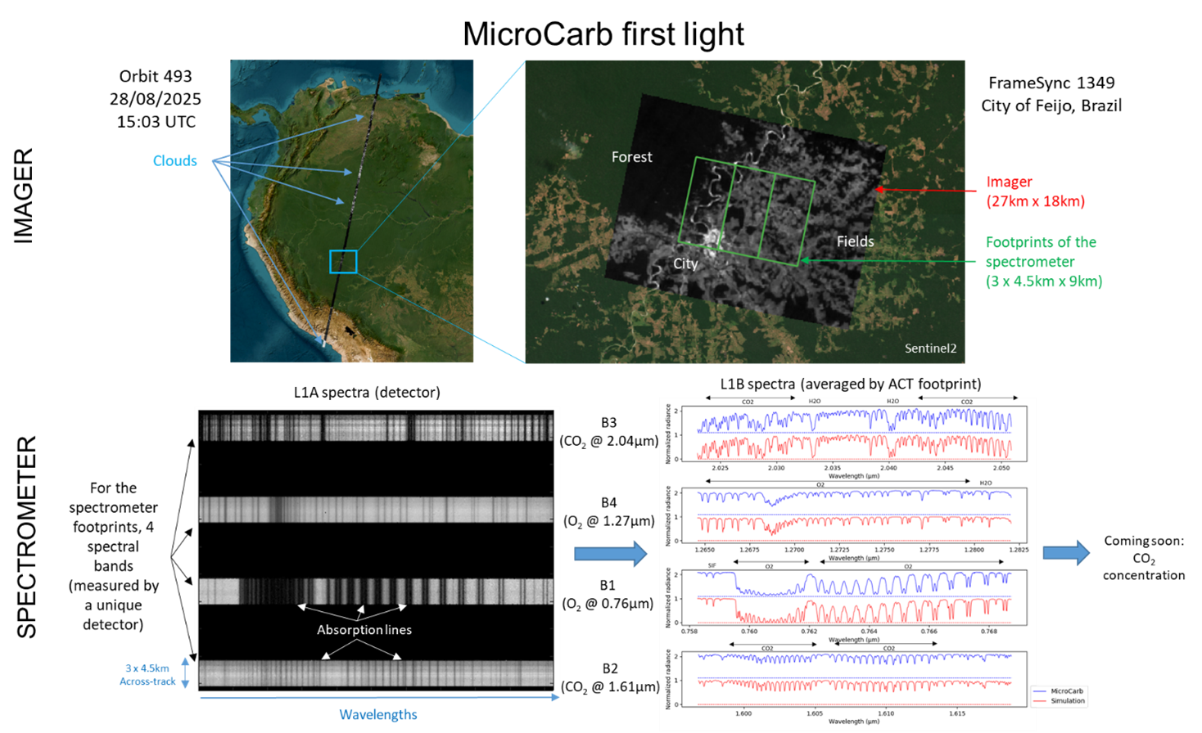1202x733 pixels.
Task: Click the red dot marking the Imager edge
Action: (880, 190)
